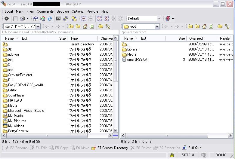The width and height of the screenshot is (235, 159).
Task: Select the MATLAB folder in local panel
Action: pyautogui.click(x=15, y=100)
